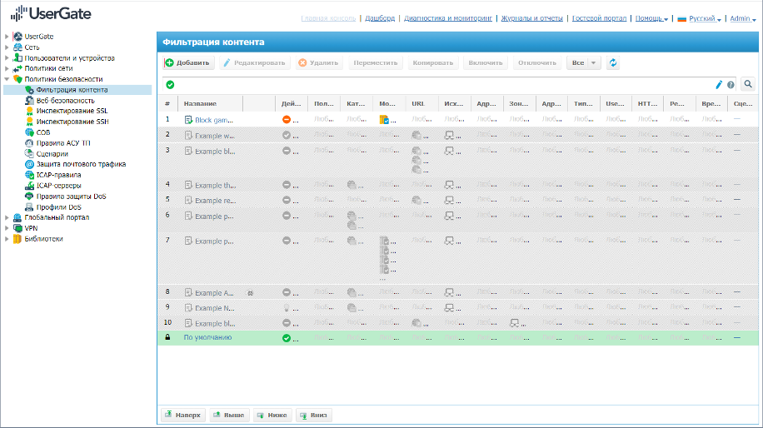
Task: Go to Журналы и отчеты section
Action: [x=531, y=18]
